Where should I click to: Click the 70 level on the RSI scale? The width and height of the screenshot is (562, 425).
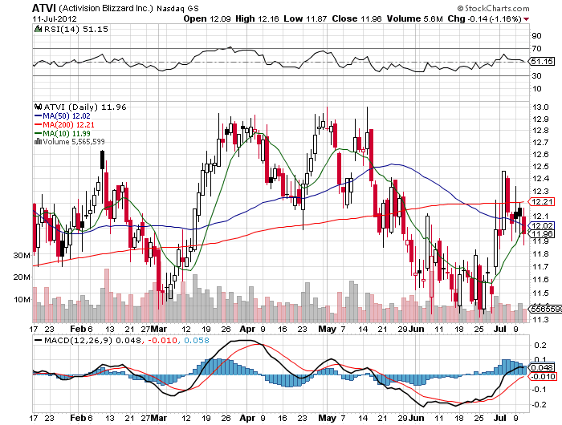pos(536,48)
